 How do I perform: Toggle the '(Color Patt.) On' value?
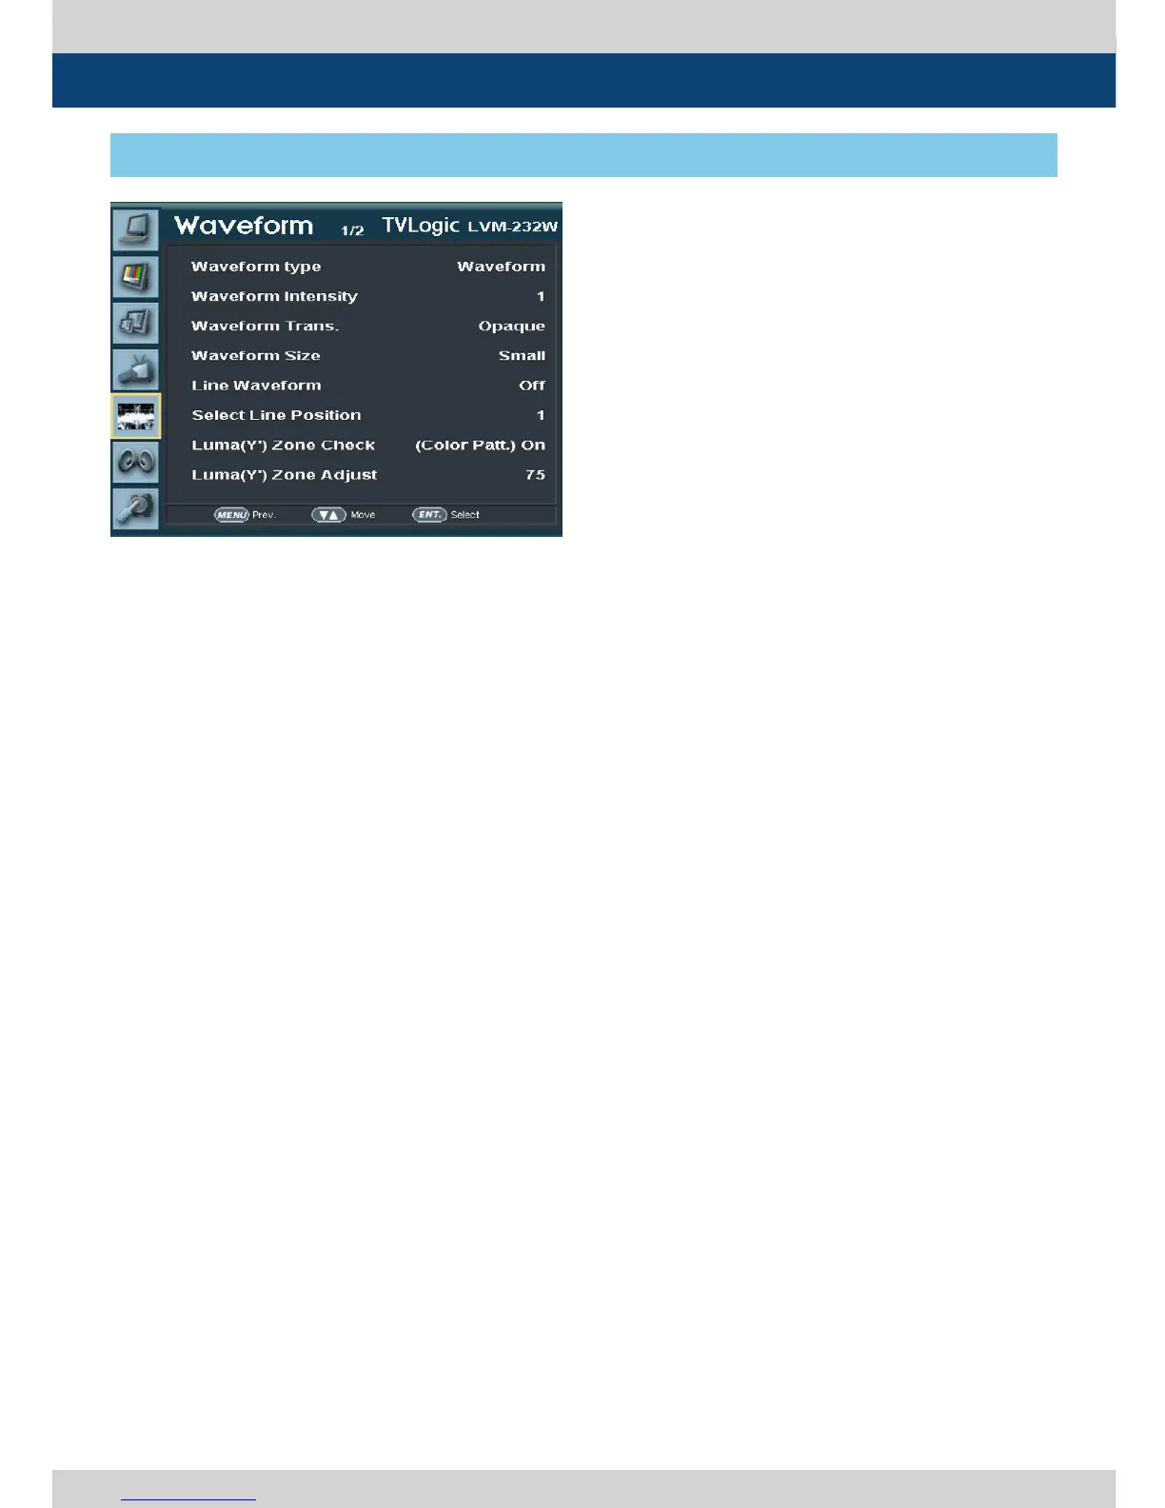[480, 446]
